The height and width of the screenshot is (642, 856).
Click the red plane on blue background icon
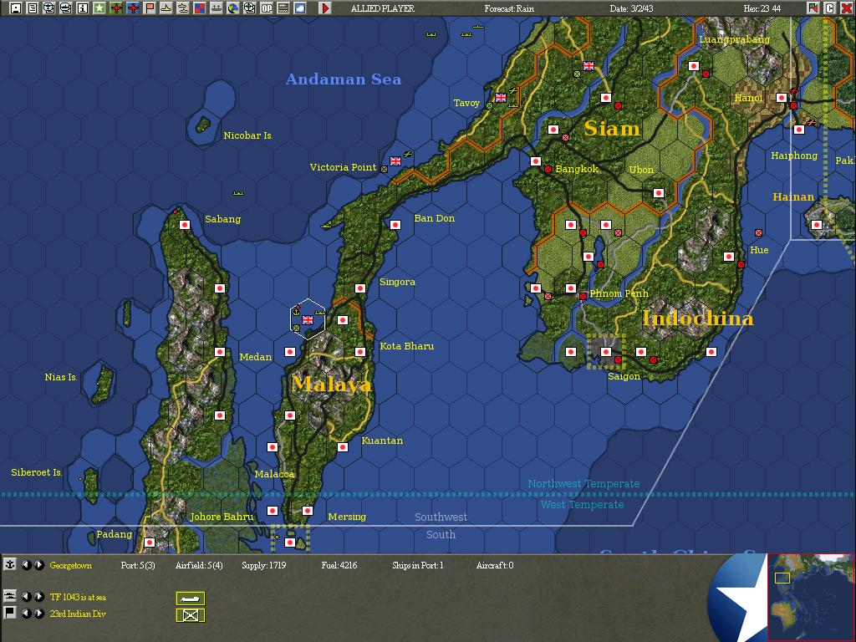click(x=133, y=8)
